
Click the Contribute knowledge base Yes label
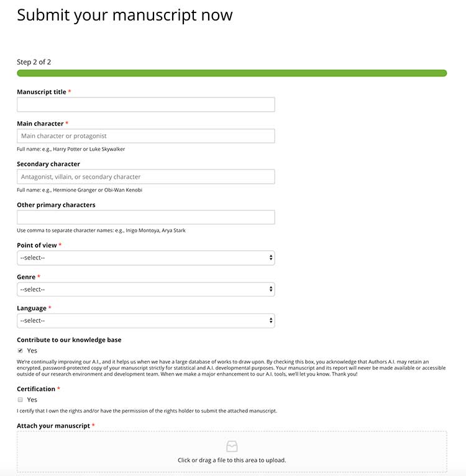[x=32, y=351]
